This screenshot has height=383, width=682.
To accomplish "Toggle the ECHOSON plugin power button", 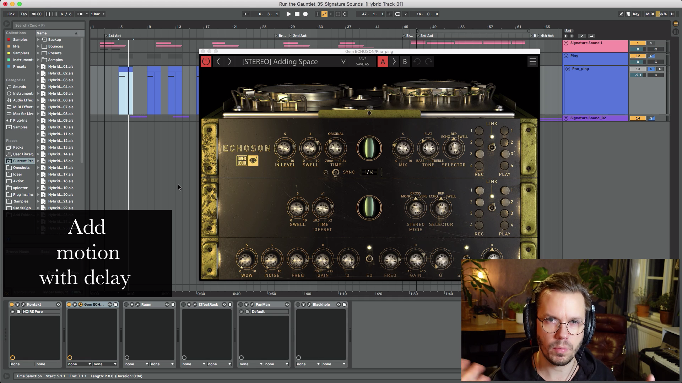I will 206,61.
